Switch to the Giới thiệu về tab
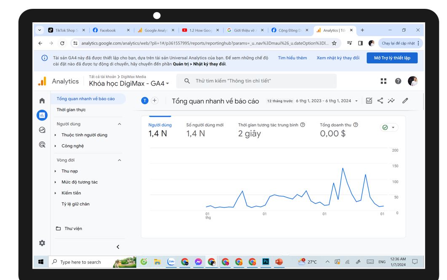This screenshot has height=280, width=447. [245, 30]
